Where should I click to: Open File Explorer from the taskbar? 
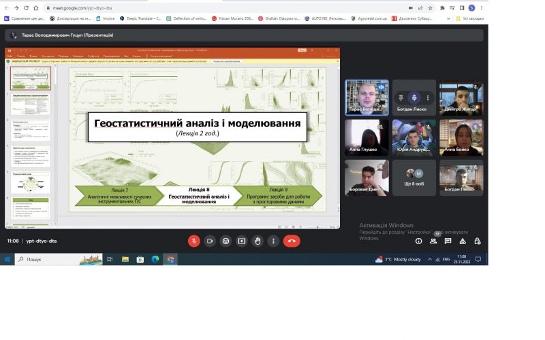click(x=125, y=259)
